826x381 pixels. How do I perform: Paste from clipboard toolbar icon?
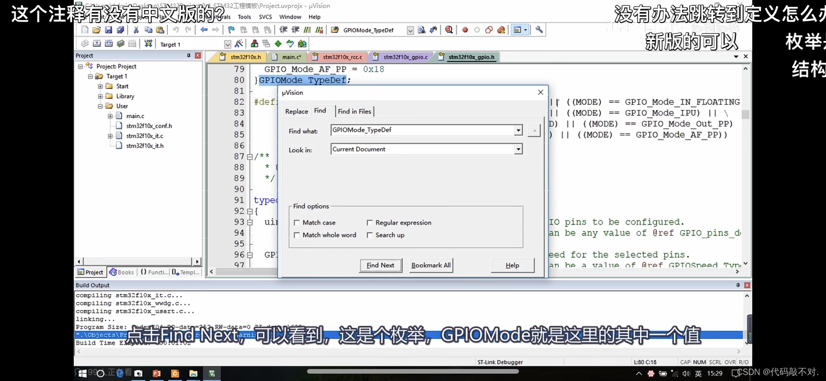click(160, 30)
